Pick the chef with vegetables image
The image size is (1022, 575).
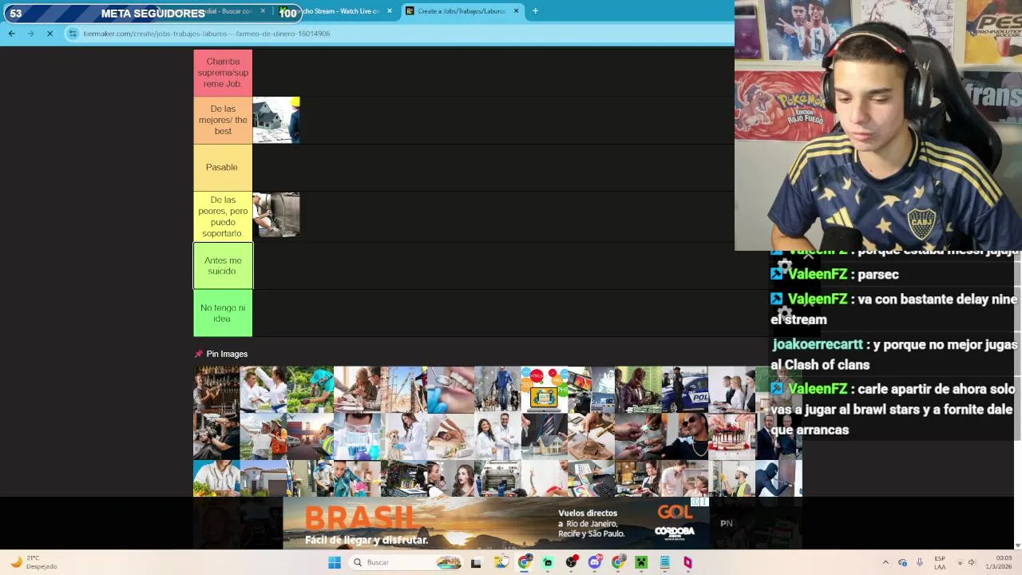point(216,478)
